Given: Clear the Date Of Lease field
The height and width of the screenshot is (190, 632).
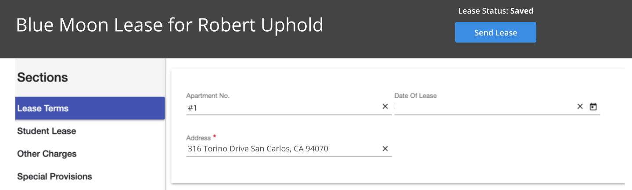Looking at the screenshot, I should click(580, 107).
